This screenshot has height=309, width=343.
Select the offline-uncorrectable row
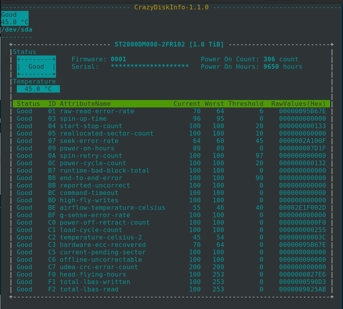[x=171, y=259]
